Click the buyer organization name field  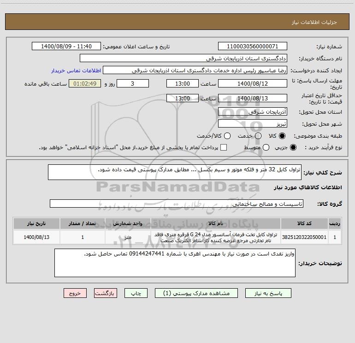click(183, 58)
